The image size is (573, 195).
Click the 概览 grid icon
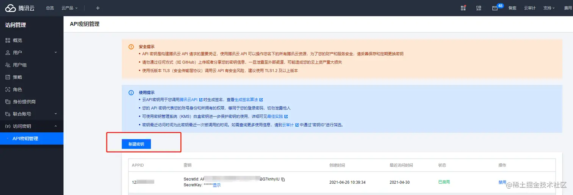8,40
